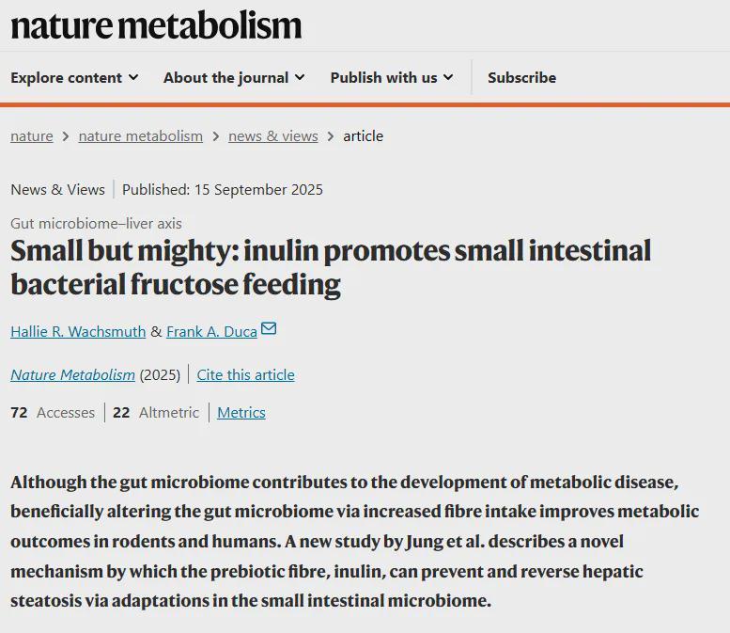View the article Metrics link
The width and height of the screenshot is (730, 633).
click(x=241, y=413)
